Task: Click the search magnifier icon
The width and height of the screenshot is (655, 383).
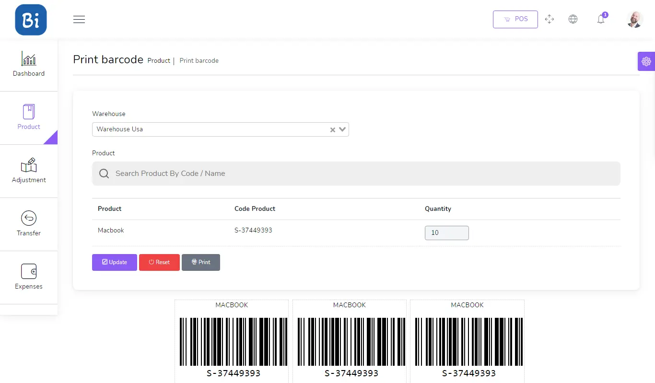Action: pyautogui.click(x=104, y=174)
